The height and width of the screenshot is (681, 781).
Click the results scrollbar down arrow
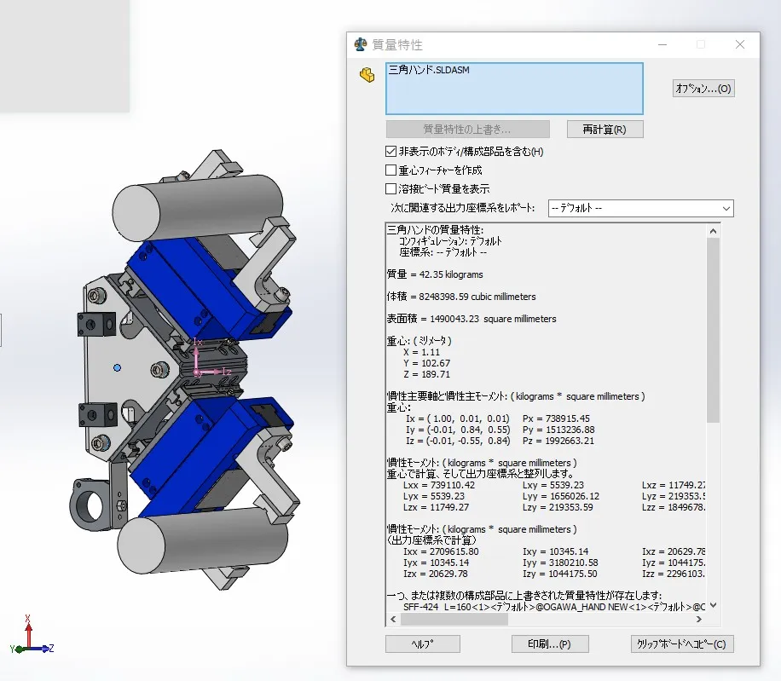714,605
